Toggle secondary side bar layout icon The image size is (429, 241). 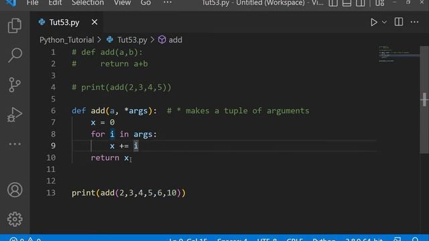(361, 3)
